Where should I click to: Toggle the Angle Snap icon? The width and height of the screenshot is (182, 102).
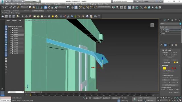pyautogui.click(x=84, y=7)
